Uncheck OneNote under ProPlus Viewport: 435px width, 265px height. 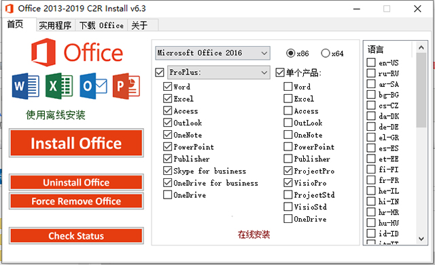(x=168, y=135)
